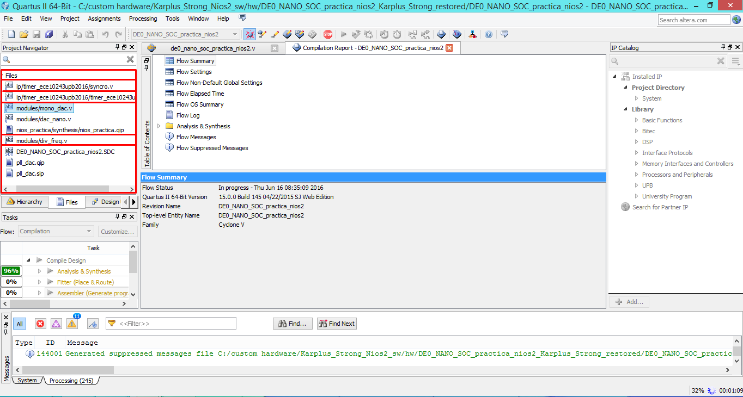Image resolution: width=743 pixels, height=397 pixels.
Task: Click the Find Next button
Action: tap(337, 324)
